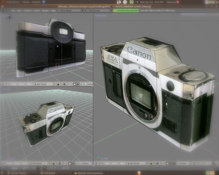
Task: Click the Canon logo on right viewport model
Action: point(139,52)
